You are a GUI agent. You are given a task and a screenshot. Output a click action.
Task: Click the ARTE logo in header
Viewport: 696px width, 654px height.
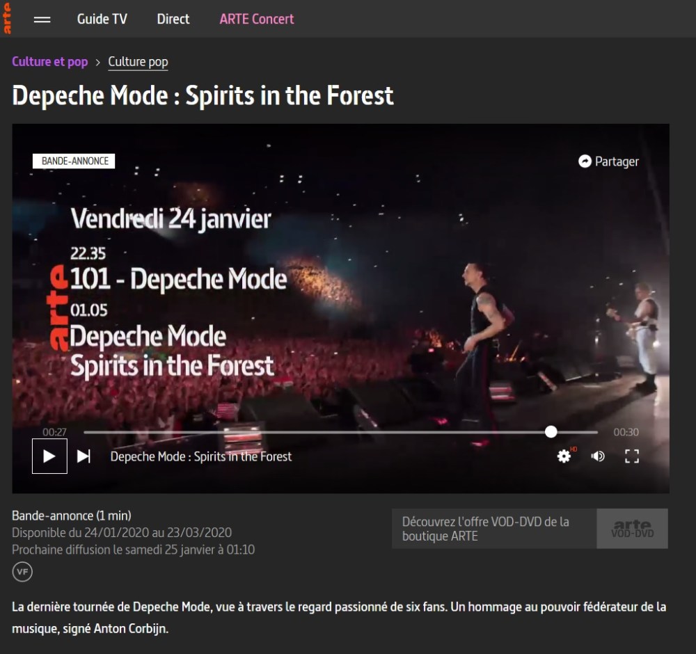(x=7, y=19)
